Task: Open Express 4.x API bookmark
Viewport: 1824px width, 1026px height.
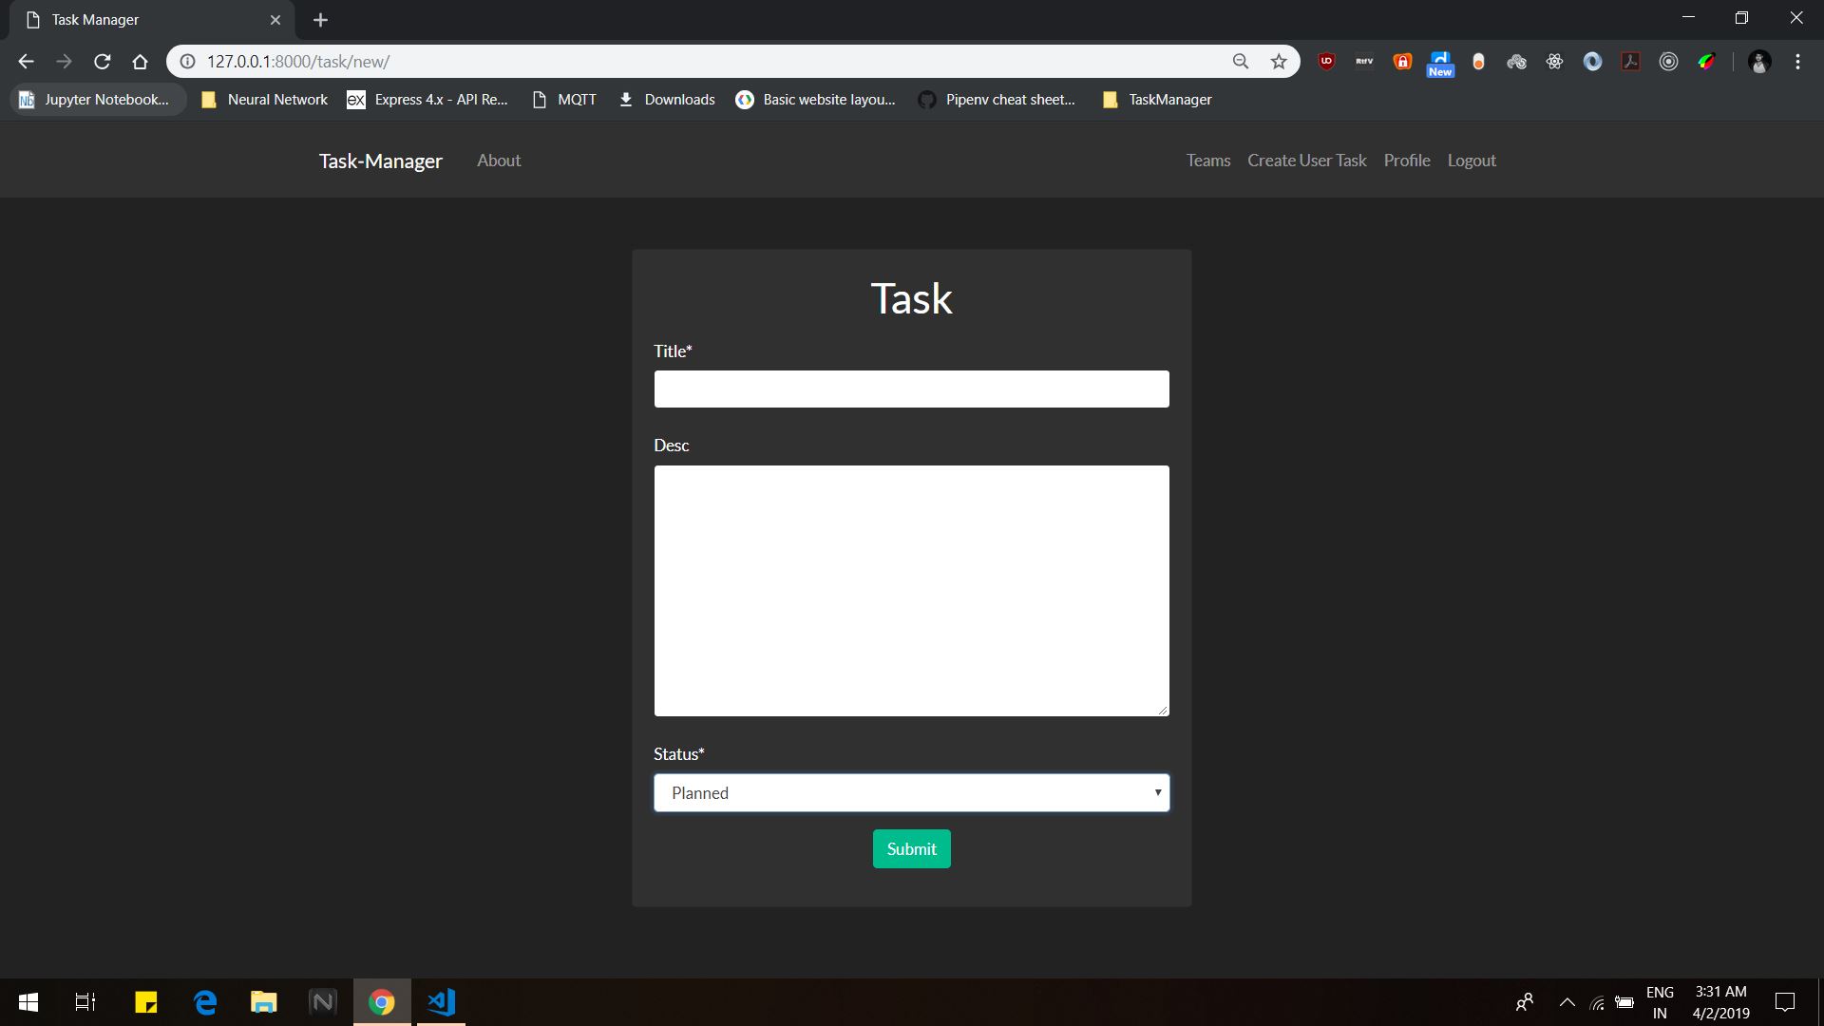Action: coord(427,100)
